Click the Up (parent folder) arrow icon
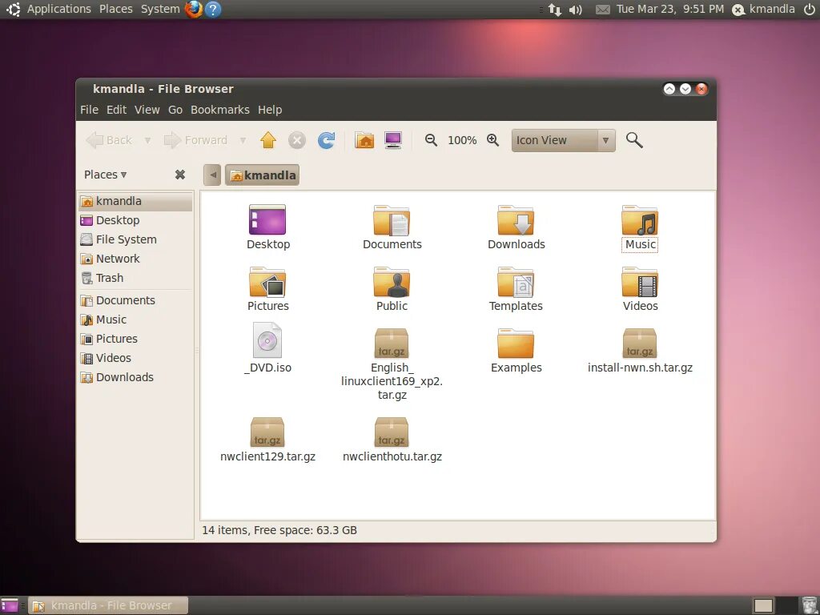This screenshot has width=820, height=615. click(268, 140)
